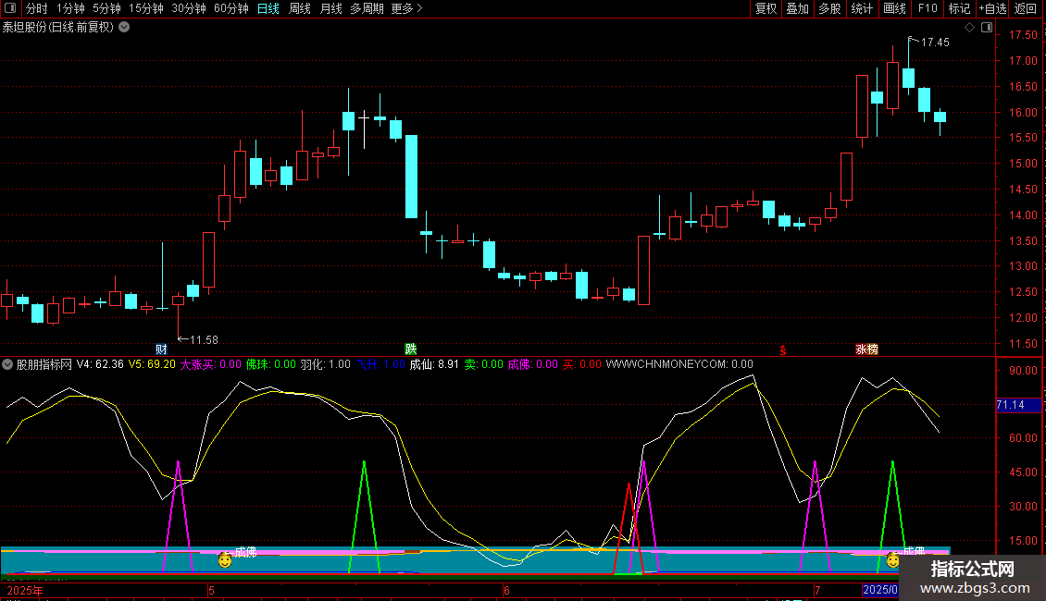Expand the 股朋指标网 indicator dropdown
This screenshot has width=1046, height=601.
tap(8, 364)
